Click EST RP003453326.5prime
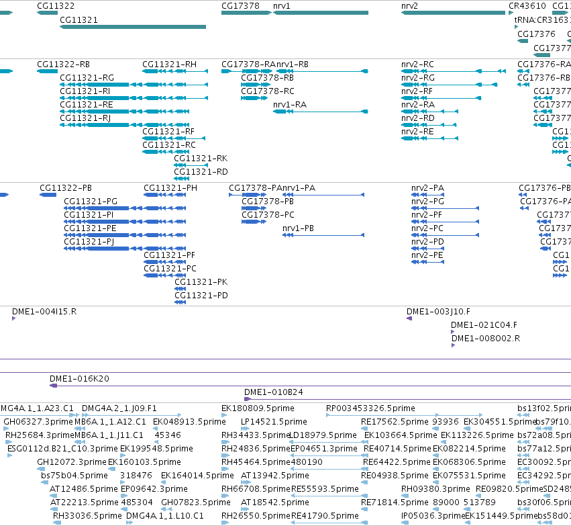The width and height of the screenshot is (571, 526). click(x=370, y=408)
